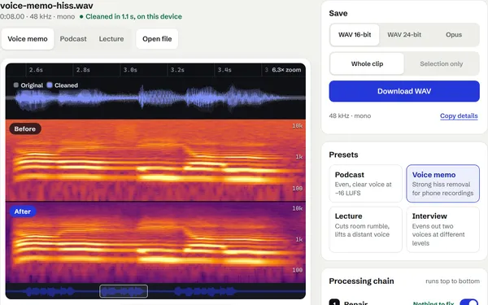Viewport: 488px width, 305px height.
Task: Click the 3.4s timeline ruler mark
Action: coord(224,70)
